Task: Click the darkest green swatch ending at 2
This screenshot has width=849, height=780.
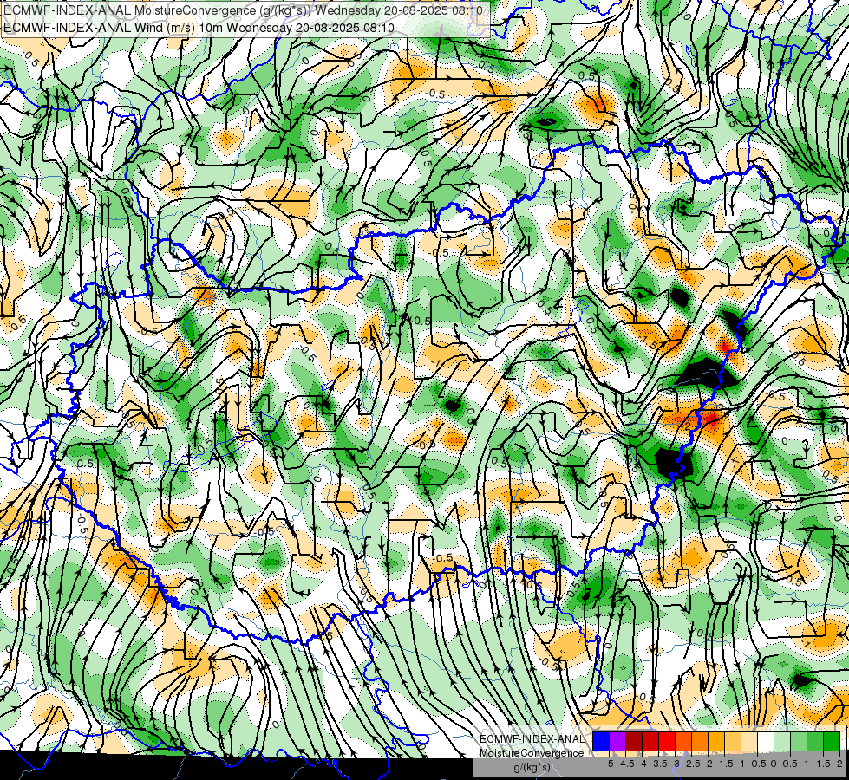Action: [832, 741]
